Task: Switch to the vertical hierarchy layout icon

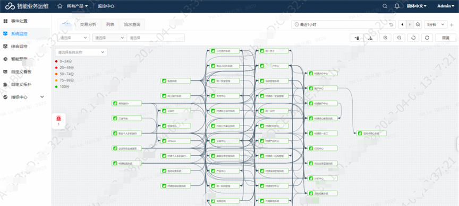Action: [370, 38]
